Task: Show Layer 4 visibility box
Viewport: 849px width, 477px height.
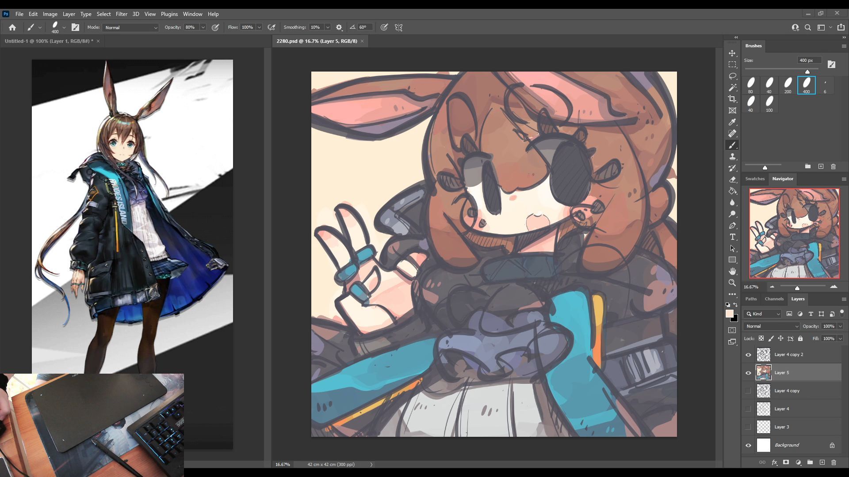Action: click(748, 409)
